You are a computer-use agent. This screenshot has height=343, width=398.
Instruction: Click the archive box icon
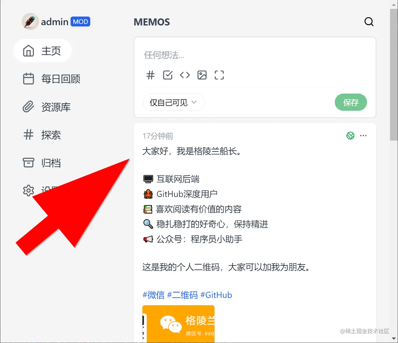click(x=29, y=163)
